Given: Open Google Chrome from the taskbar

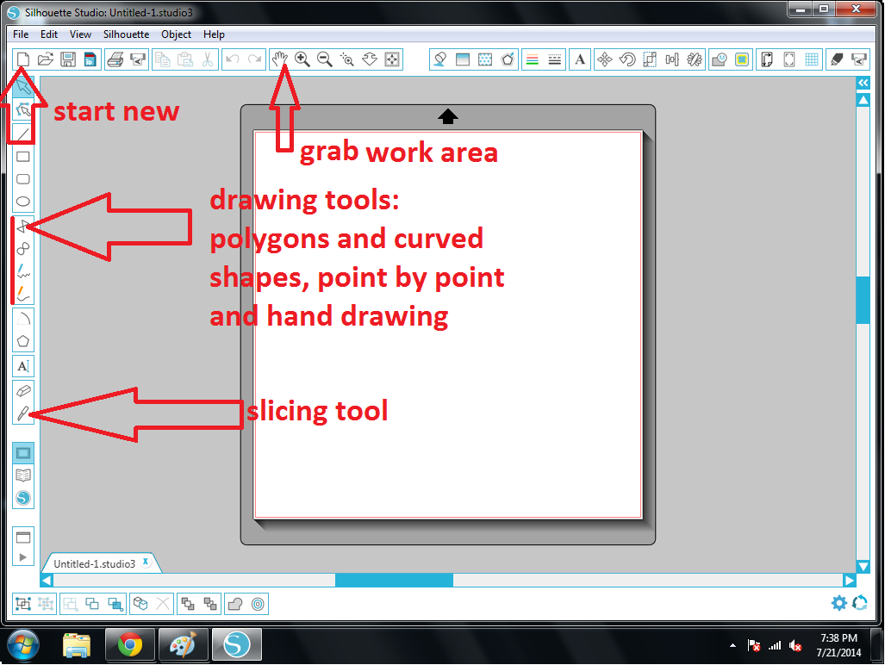Looking at the screenshot, I should (130, 644).
